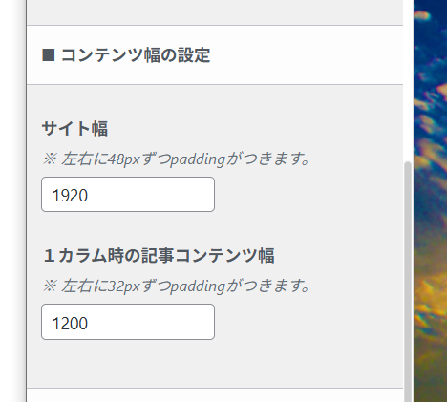Open the white section below the 1200 field
Image resolution: width=447 pixels, height=402 pixels.
coord(215,395)
